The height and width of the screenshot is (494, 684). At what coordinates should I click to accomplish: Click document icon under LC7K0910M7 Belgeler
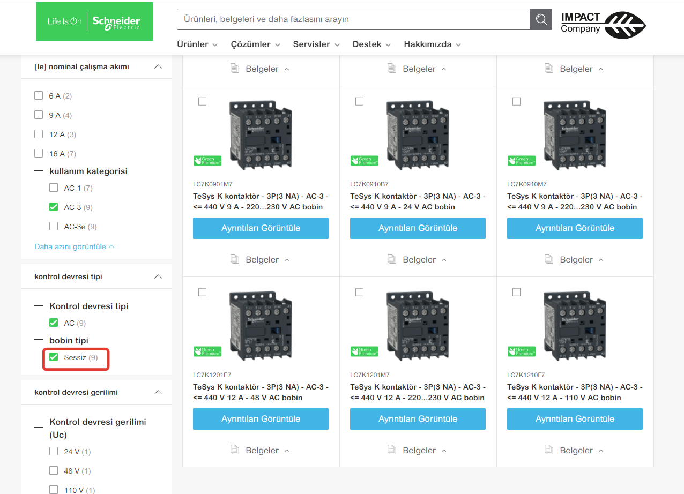[x=548, y=259]
